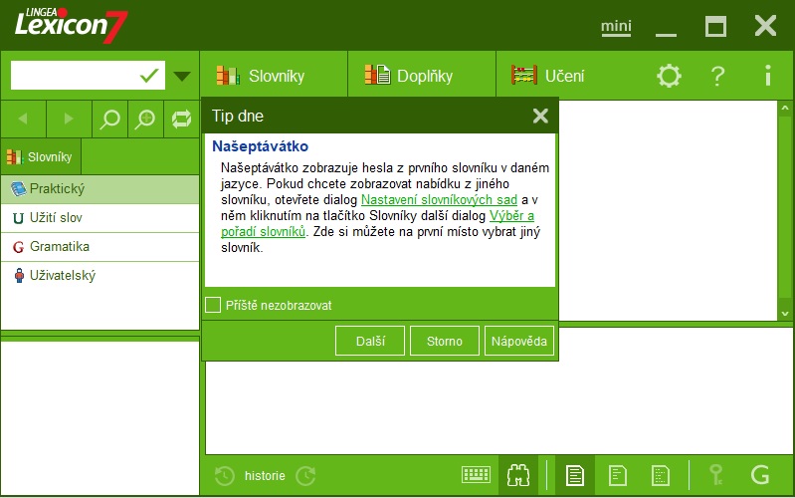
Task: Click the magnifier search icon
Action: click(x=109, y=120)
